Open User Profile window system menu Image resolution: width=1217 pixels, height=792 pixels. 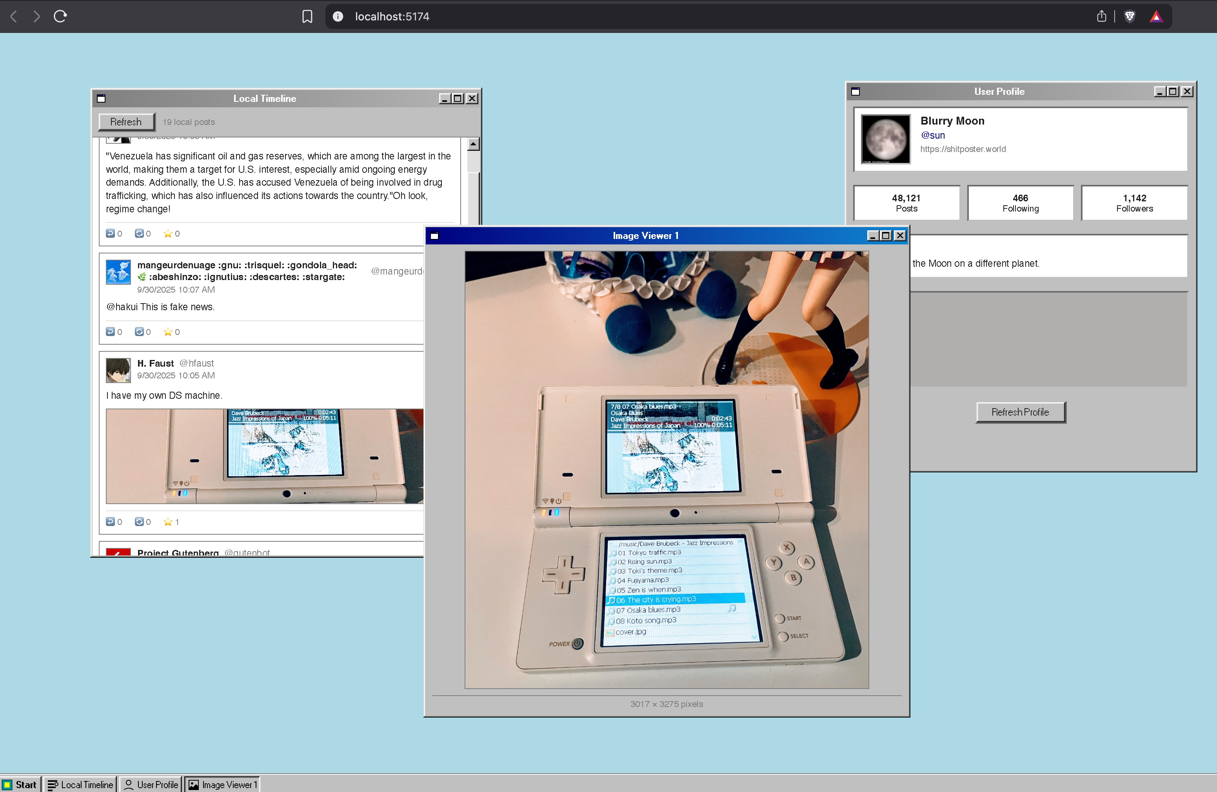point(856,92)
